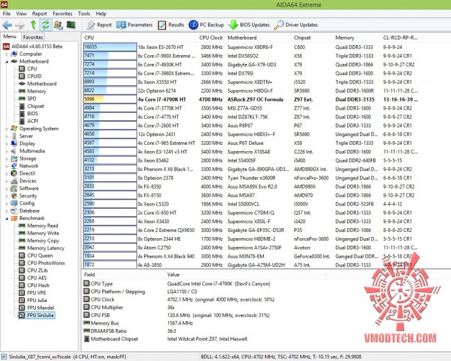Open the FPU VP8 benchmark
The image size is (451, 361).
click(36, 293)
